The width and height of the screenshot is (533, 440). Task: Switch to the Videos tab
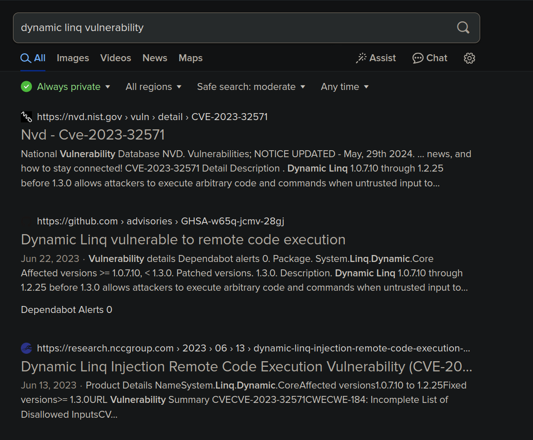(x=115, y=58)
